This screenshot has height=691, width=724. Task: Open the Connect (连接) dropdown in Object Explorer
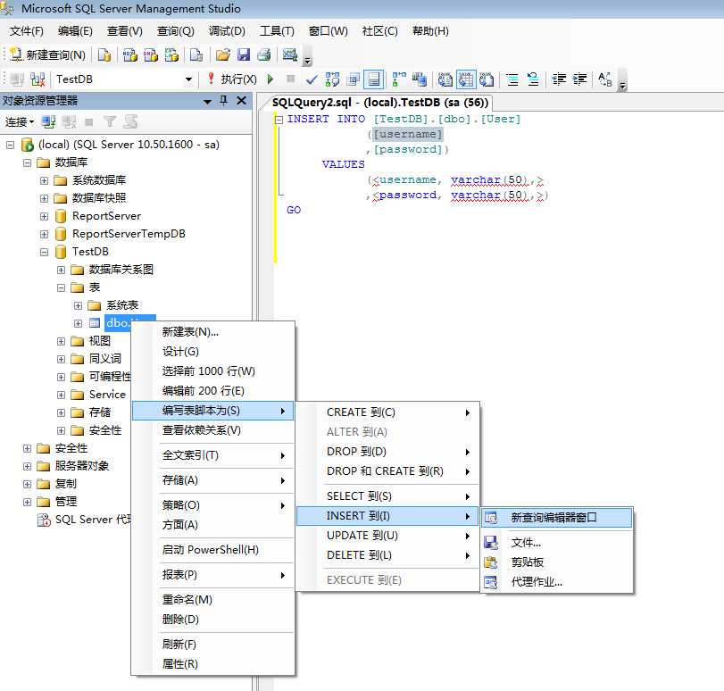[x=20, y=122]
